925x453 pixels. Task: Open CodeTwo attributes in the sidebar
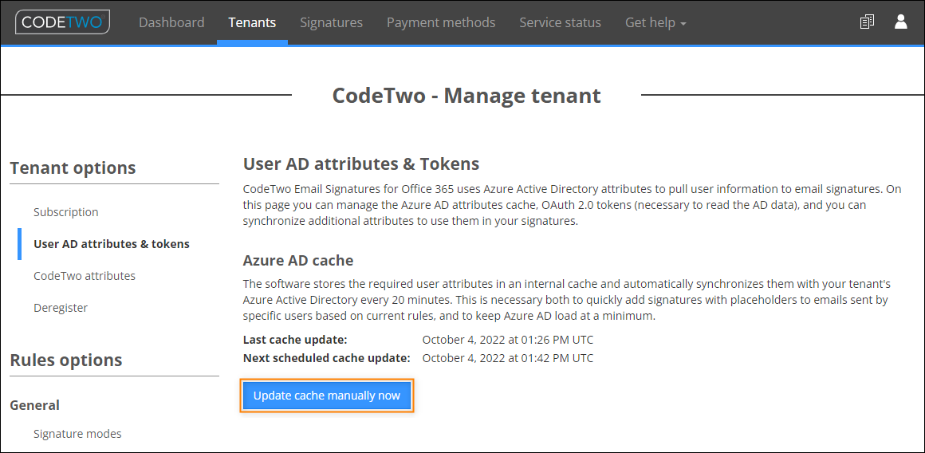(x=85, y=275)
